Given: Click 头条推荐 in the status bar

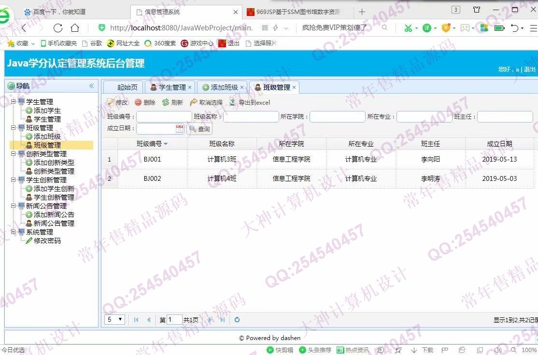Looking at the screenshot, I should point(315,350).
